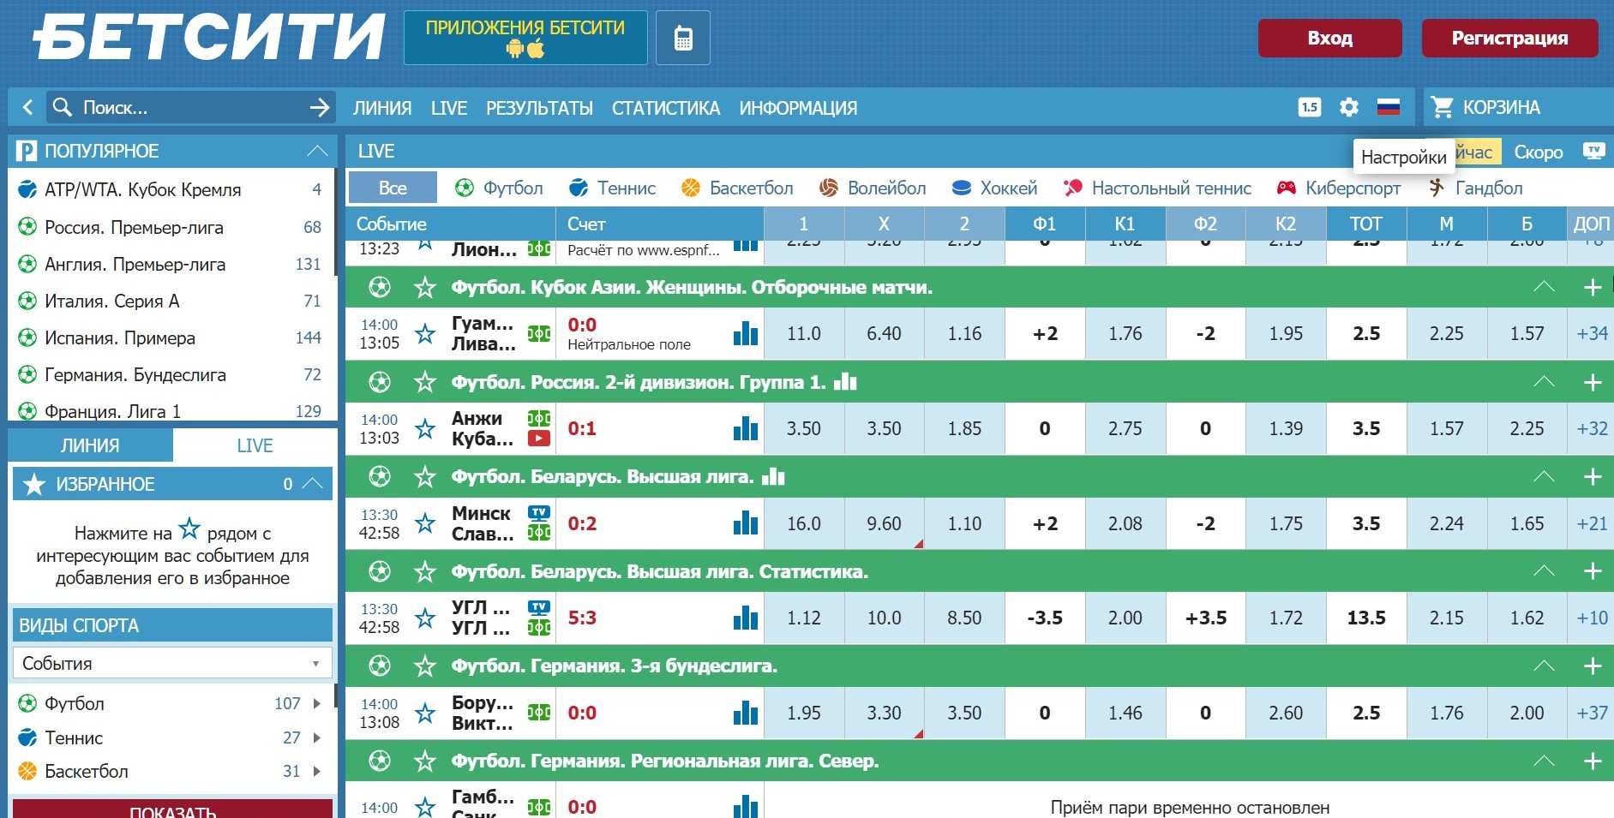This screenshot has width=1614, height=818.
Task: Select odds 1.85 for Куба win
Action: click(964, 428)
